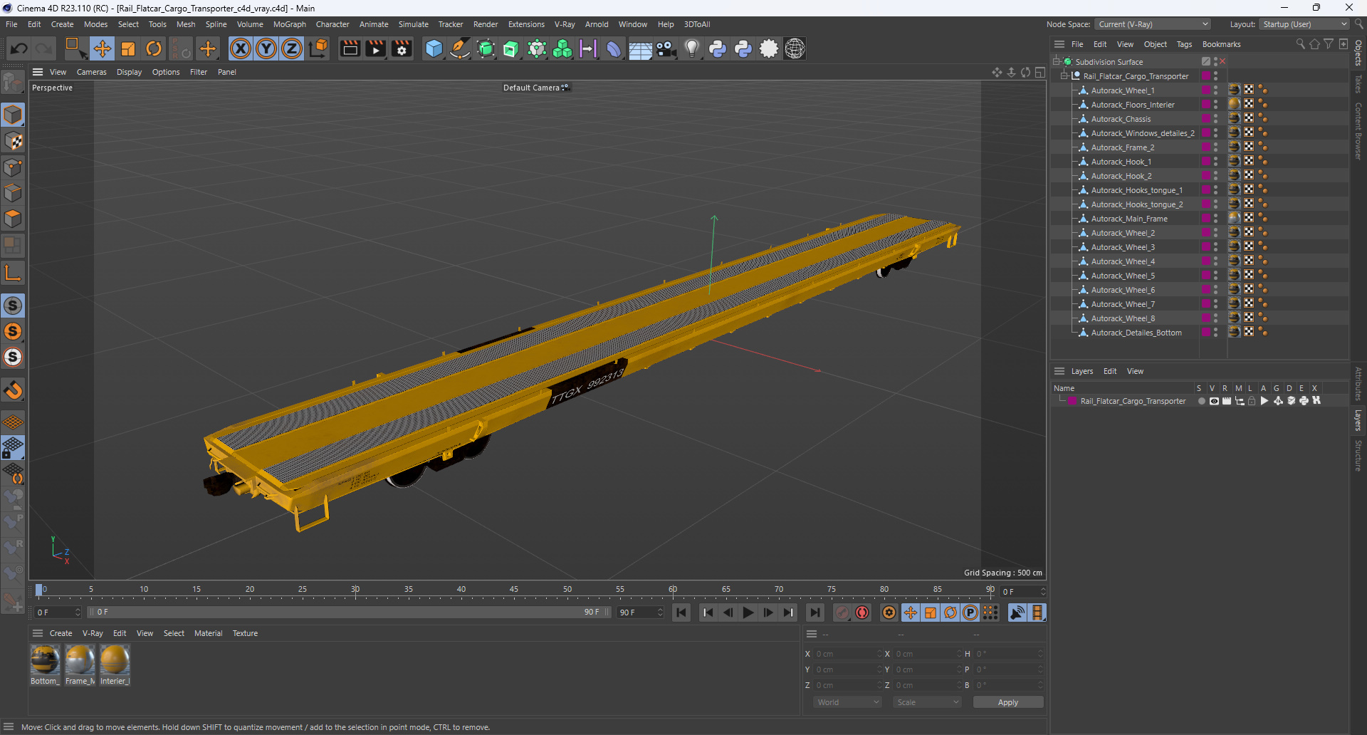Click frame 45 on timeline ruler

(514, 590)
